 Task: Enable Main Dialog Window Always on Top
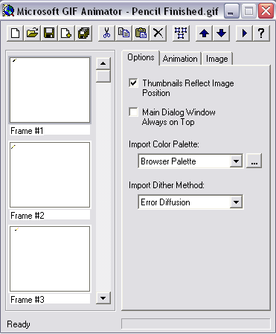tap(133, 112)
